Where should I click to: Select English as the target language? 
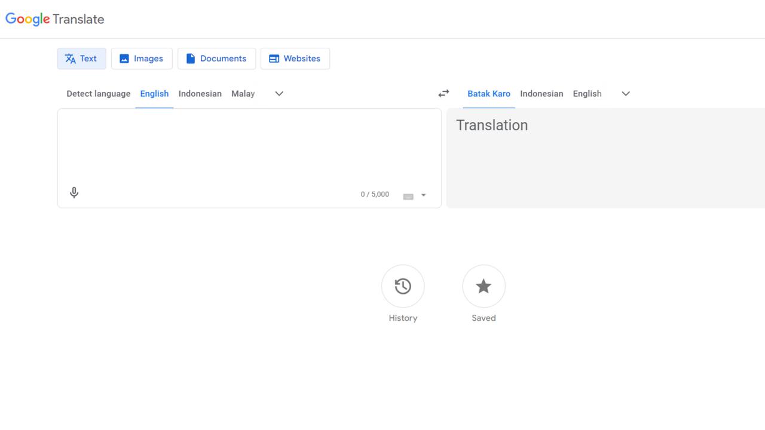(587, 94)
